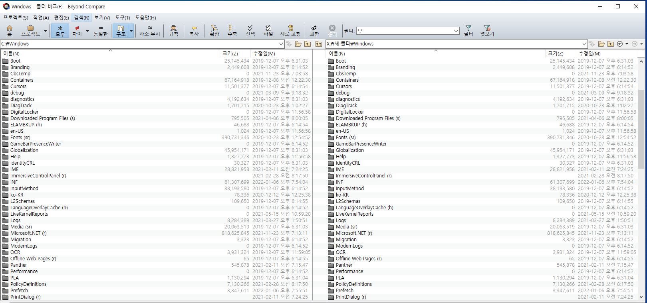Screen dimensions: 647x303
Task: Click size 390,731,346 in right pane
Action: [561, 138]
